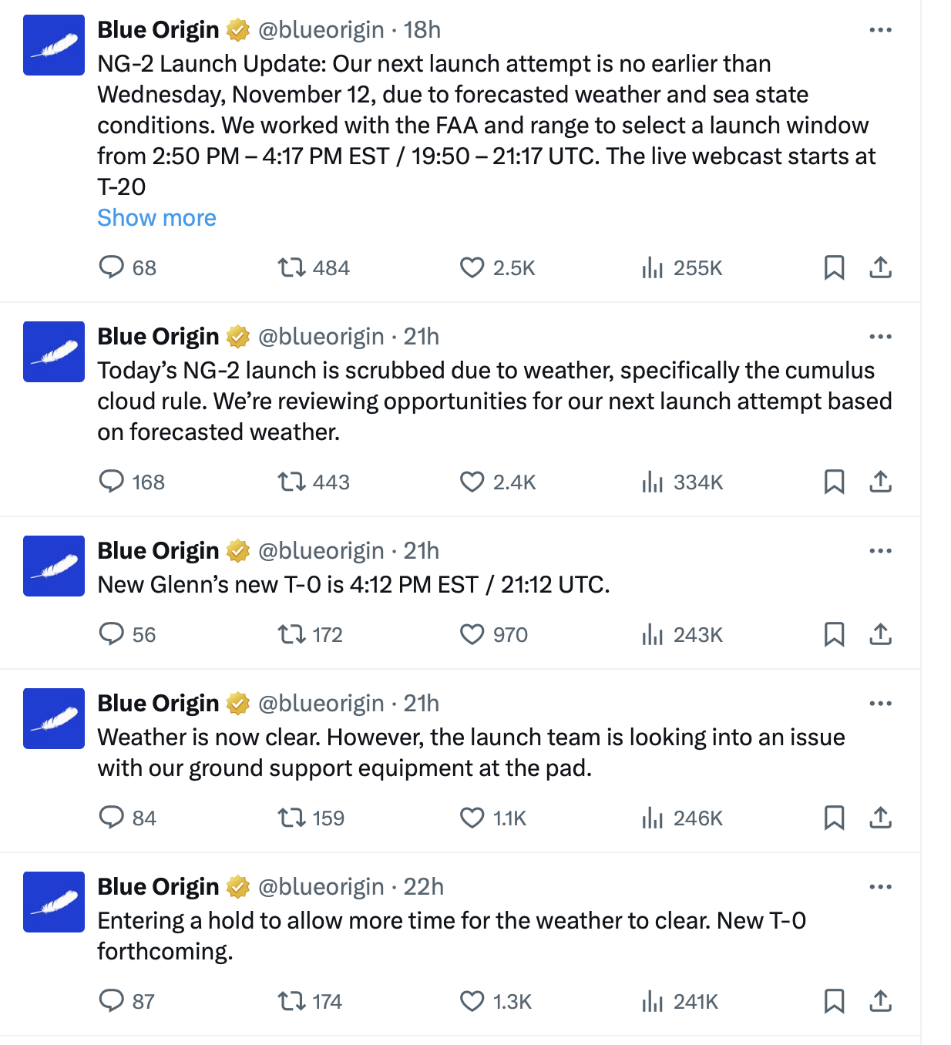The image size is (951, 1045).
Task: Like the weather hold tweet
Action: (x=473, y=1001)
